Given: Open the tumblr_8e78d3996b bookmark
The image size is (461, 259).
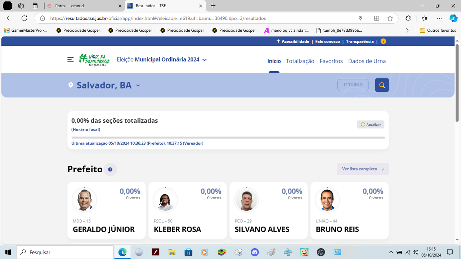Looking at the screenshot, I should click(339, 31).
